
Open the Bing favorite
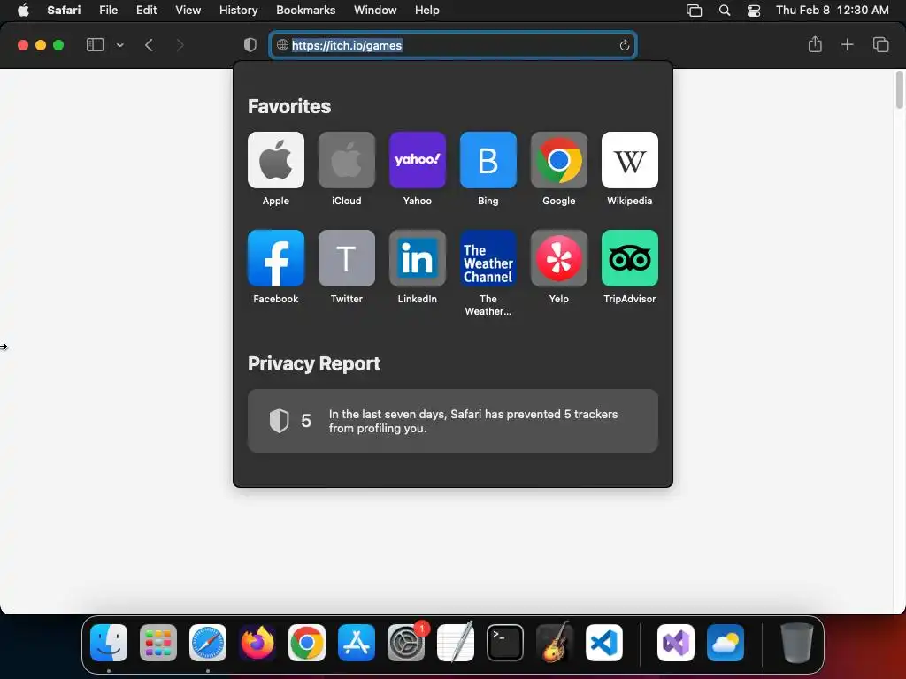[488, 160]
